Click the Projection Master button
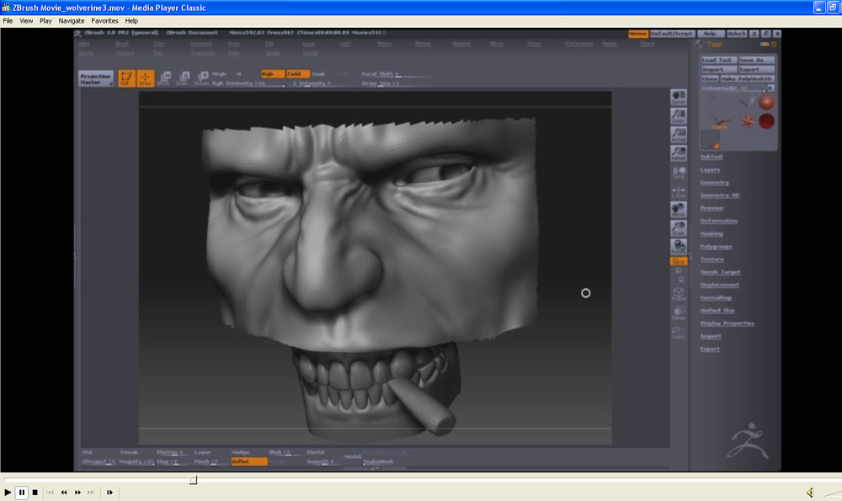 [x=96, y=79]
